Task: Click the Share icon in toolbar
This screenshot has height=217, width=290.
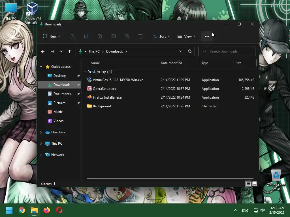Action: coord(127,36)
